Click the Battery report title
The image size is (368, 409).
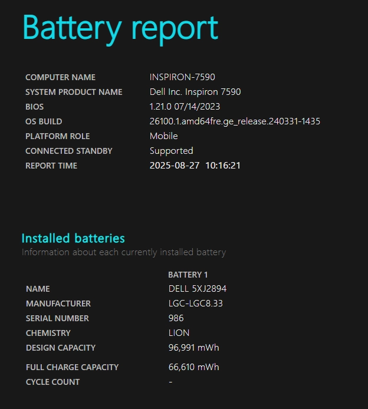coord(120,28)
